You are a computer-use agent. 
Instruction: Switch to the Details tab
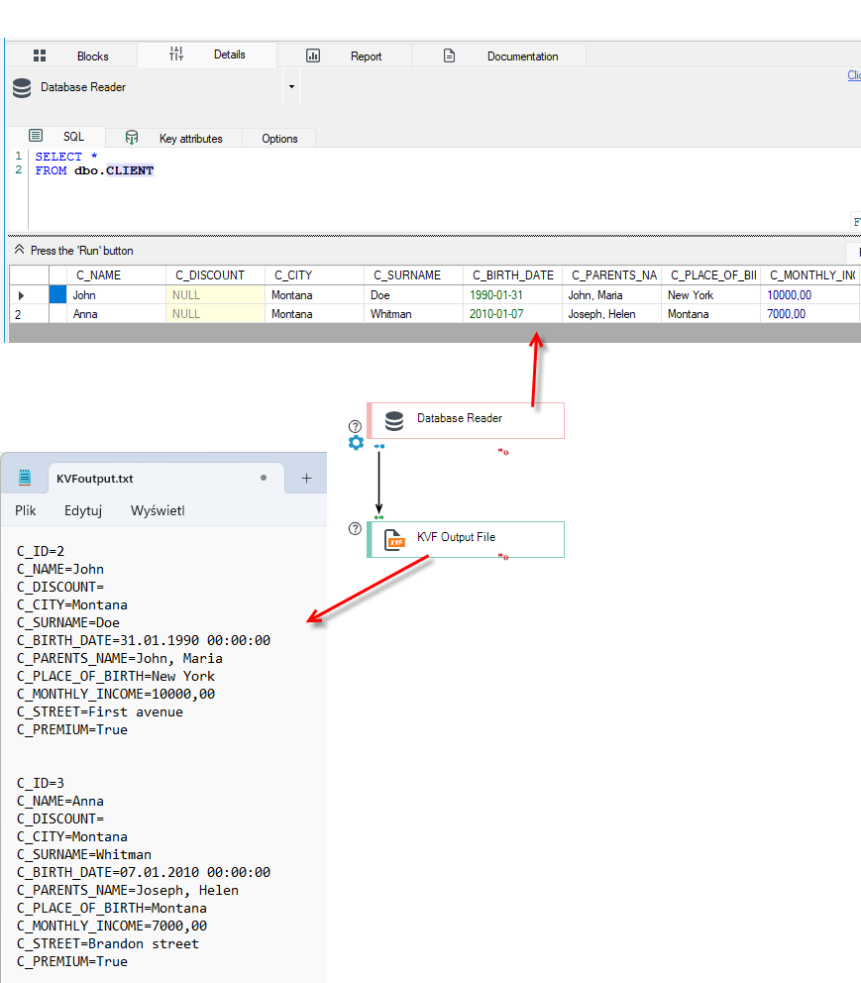(x=207, y=55)
